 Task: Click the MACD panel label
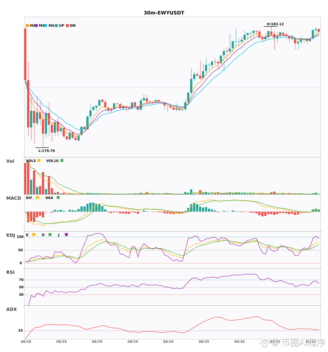(x=13, y=198)
